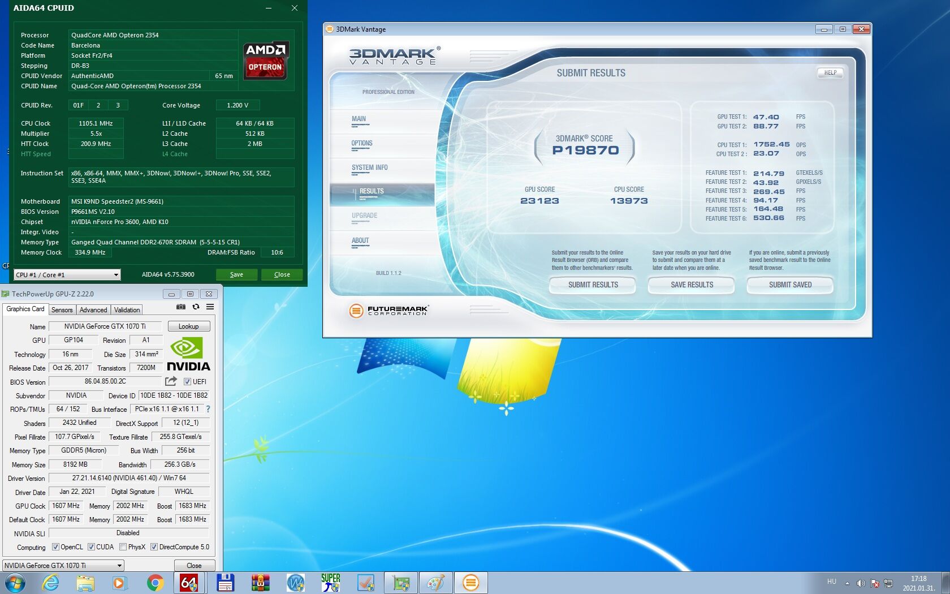Switch to the Validation tab in GPU-Z
The width and height of the screenshot is (950, 594).
[x=127, y=310]
